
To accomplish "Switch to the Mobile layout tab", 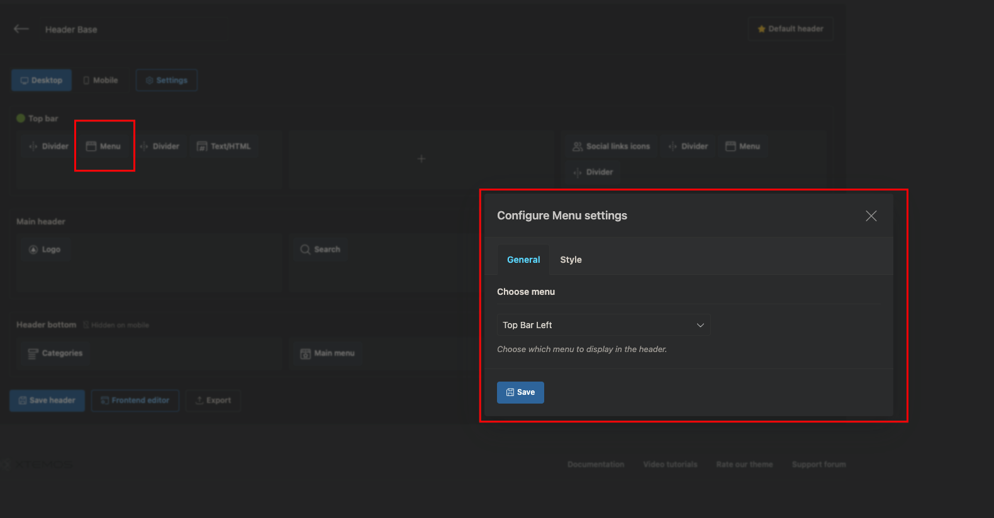I will [x=101, y=80].
